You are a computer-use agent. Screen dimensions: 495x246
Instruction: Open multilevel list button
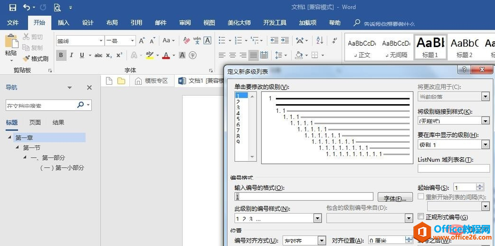tap(255, 41)
